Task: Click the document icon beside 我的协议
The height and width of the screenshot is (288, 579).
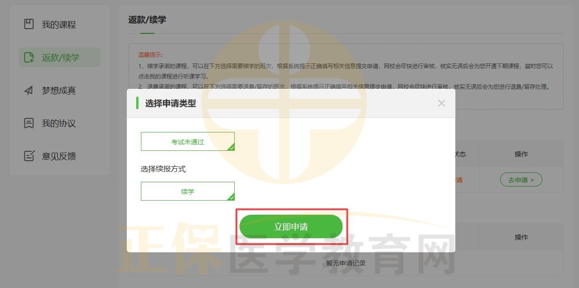Action: pyautogui.click(x=29, y=123)
